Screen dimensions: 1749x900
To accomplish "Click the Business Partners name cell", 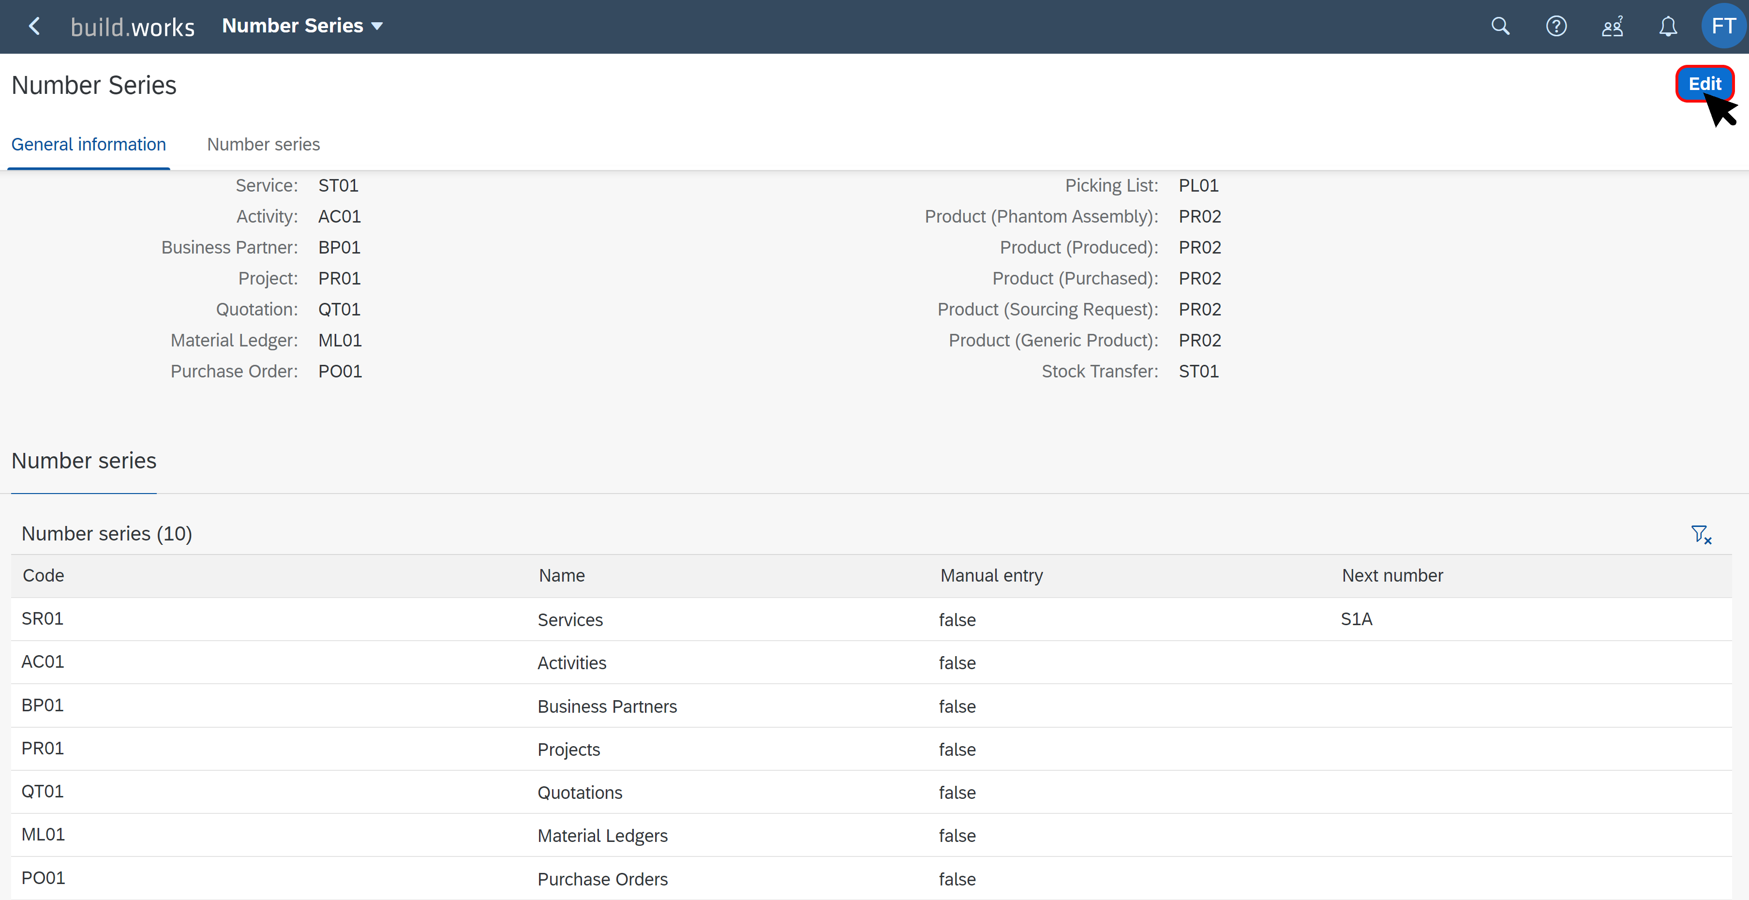I will tap(607, 706).
